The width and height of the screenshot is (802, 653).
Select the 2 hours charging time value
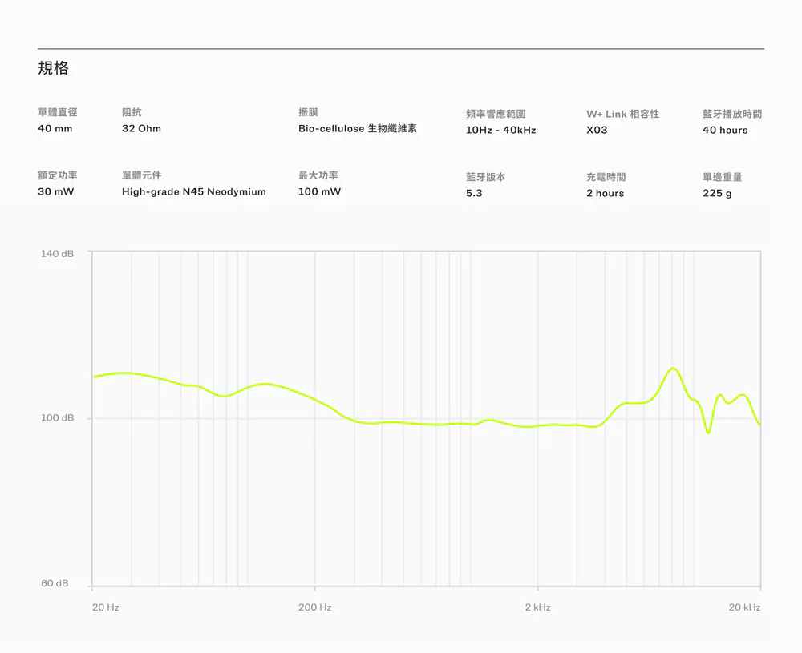click(x=605, y=193)
